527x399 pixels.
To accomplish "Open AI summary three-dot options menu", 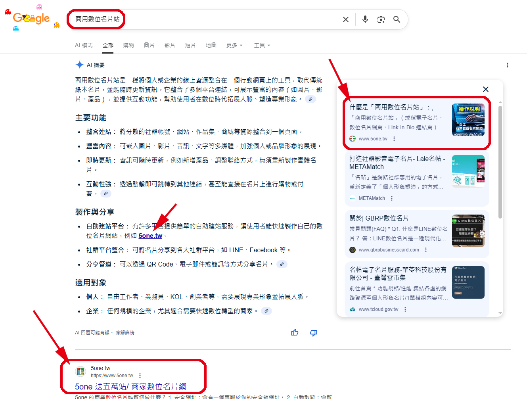I will click(507, 65).
